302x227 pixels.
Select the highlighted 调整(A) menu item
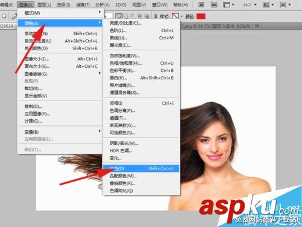tap(60, 23)
